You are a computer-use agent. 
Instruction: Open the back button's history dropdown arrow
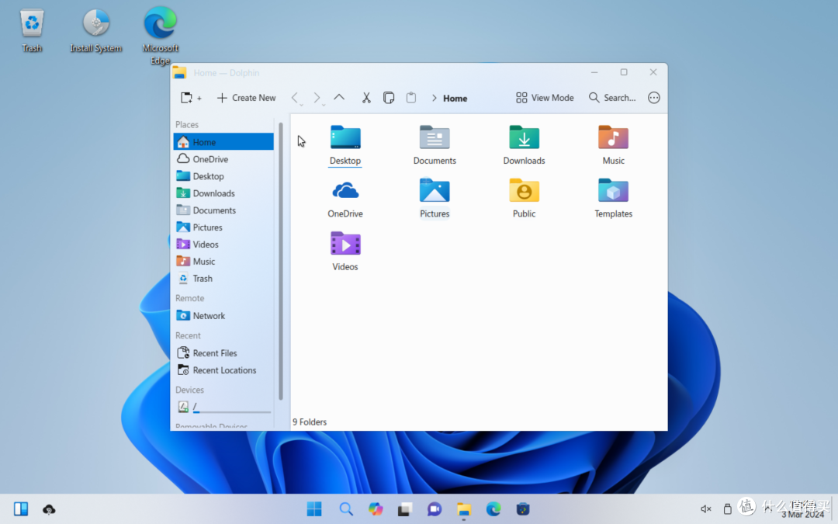[x=303, y=103]
